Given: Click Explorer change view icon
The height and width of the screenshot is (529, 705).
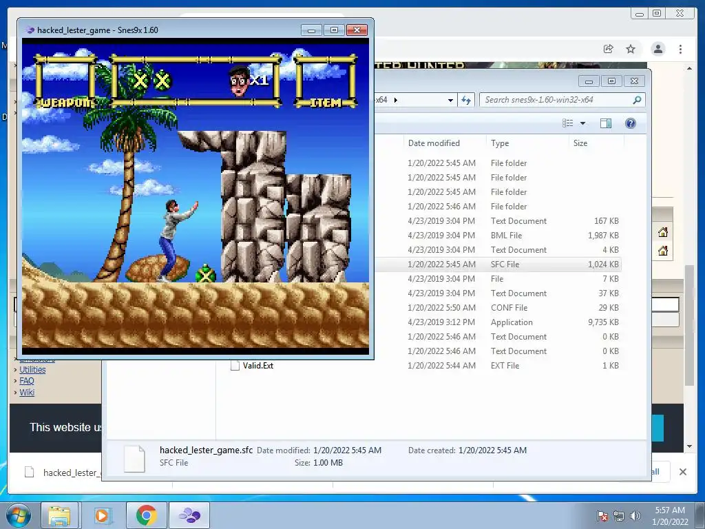Looking at the screenshot, I should 568,123.
